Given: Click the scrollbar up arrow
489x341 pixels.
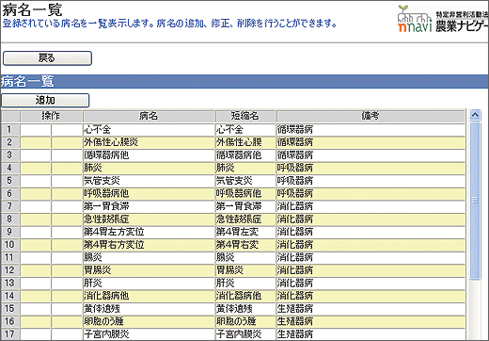Looking at the screenshot, I should pyautogui.click(x=475, y=115).
